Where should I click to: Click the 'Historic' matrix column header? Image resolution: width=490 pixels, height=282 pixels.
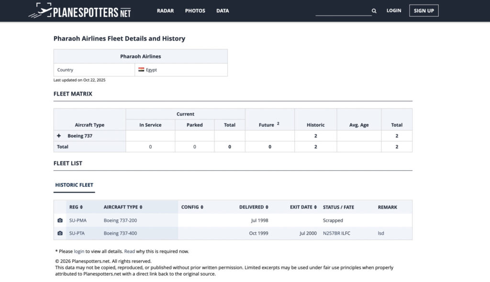click(316, 125)
